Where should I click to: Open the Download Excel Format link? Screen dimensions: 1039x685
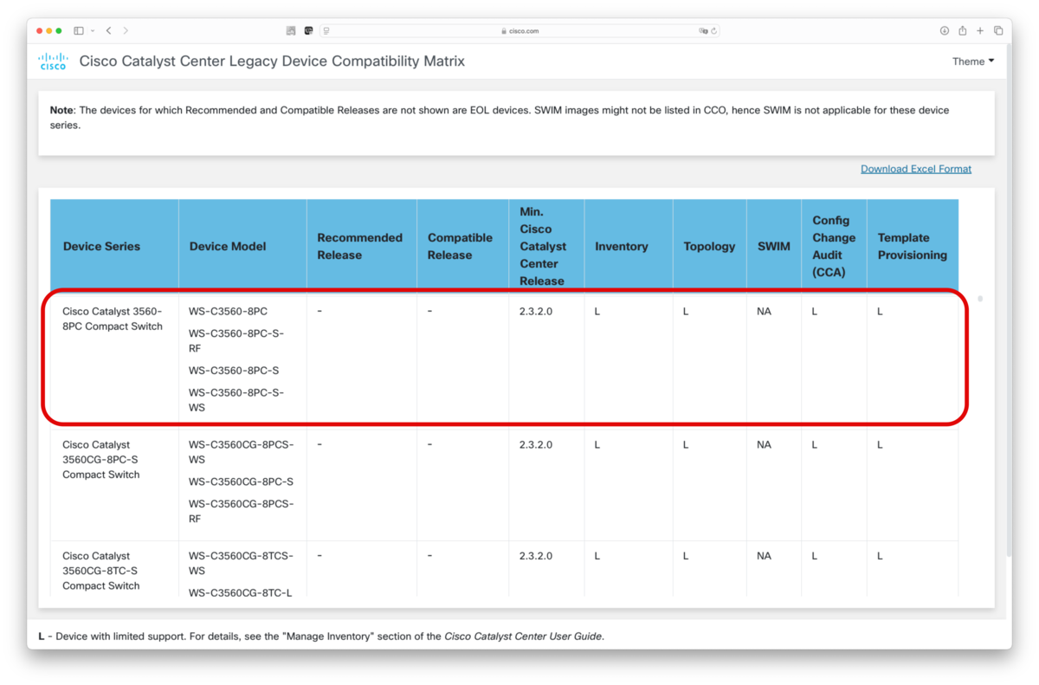[x=915, y=168]
